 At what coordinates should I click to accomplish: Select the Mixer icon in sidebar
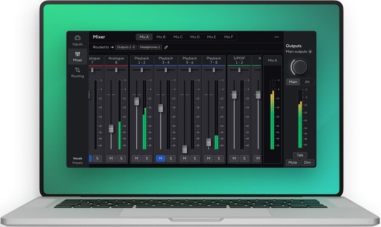77,56
